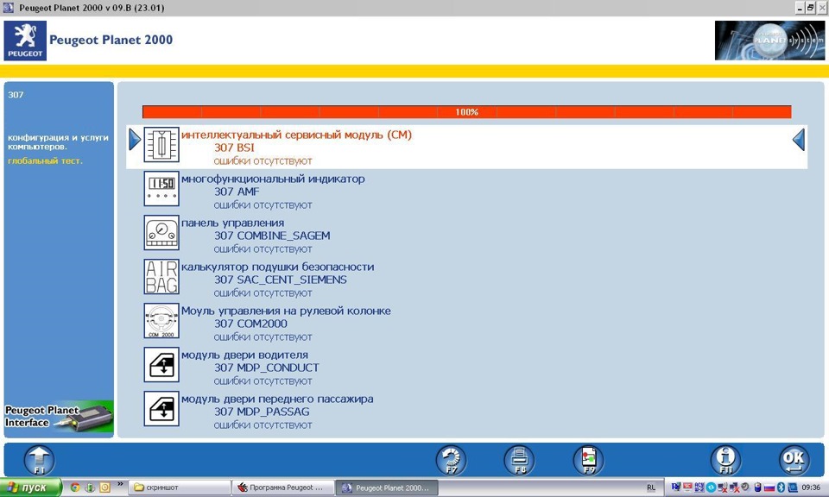Click the front passenger door module icon
Viewport: 829px width, 497px height.
161,409
